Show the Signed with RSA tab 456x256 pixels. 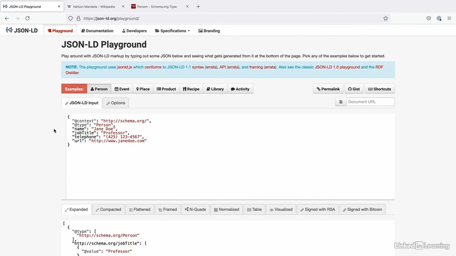pyautogui.click(x=318, y=209)
